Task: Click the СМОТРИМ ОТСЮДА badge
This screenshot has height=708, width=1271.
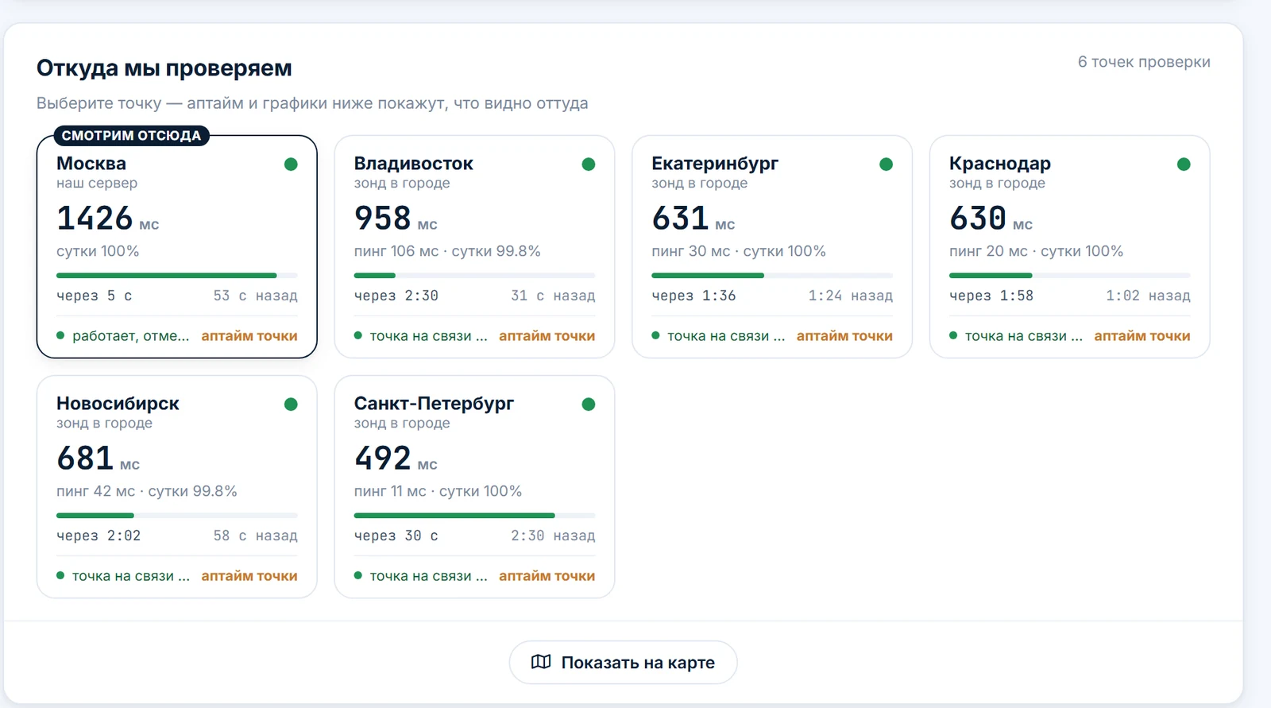Action: click(131, 136)
